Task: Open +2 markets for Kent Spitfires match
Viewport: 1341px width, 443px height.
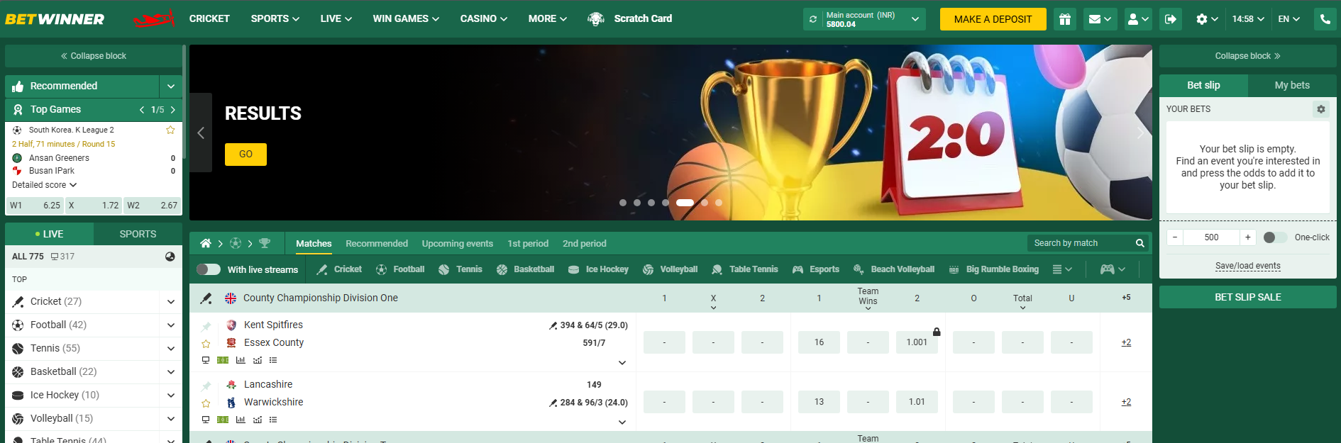Action: point(1126,342)
